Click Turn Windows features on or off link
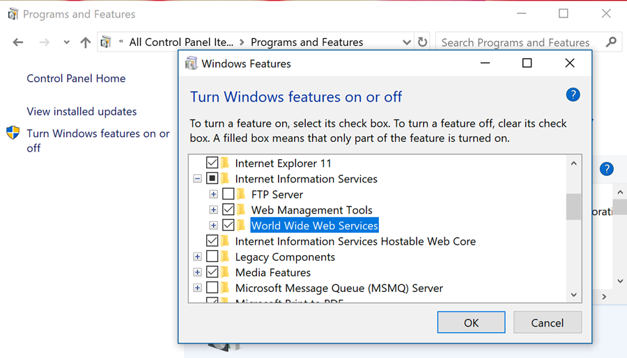 tap(98, 140)
